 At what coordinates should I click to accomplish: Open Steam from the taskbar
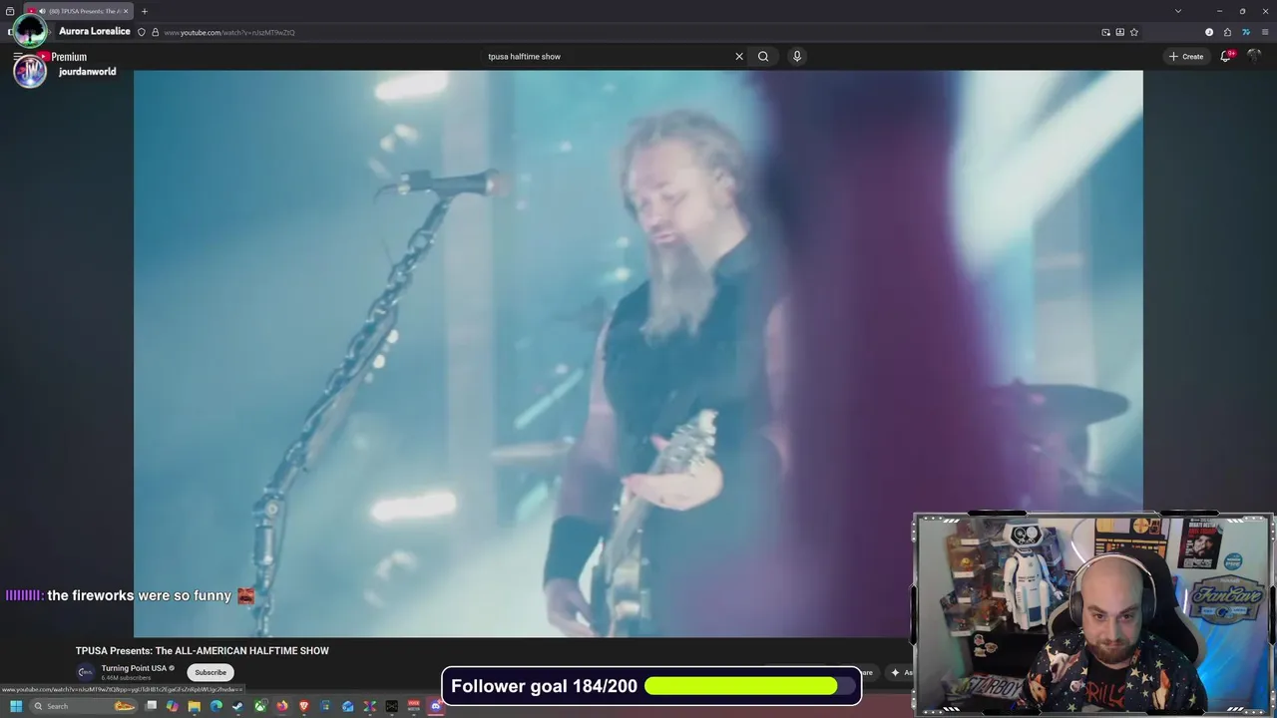[x=237, y=706]
